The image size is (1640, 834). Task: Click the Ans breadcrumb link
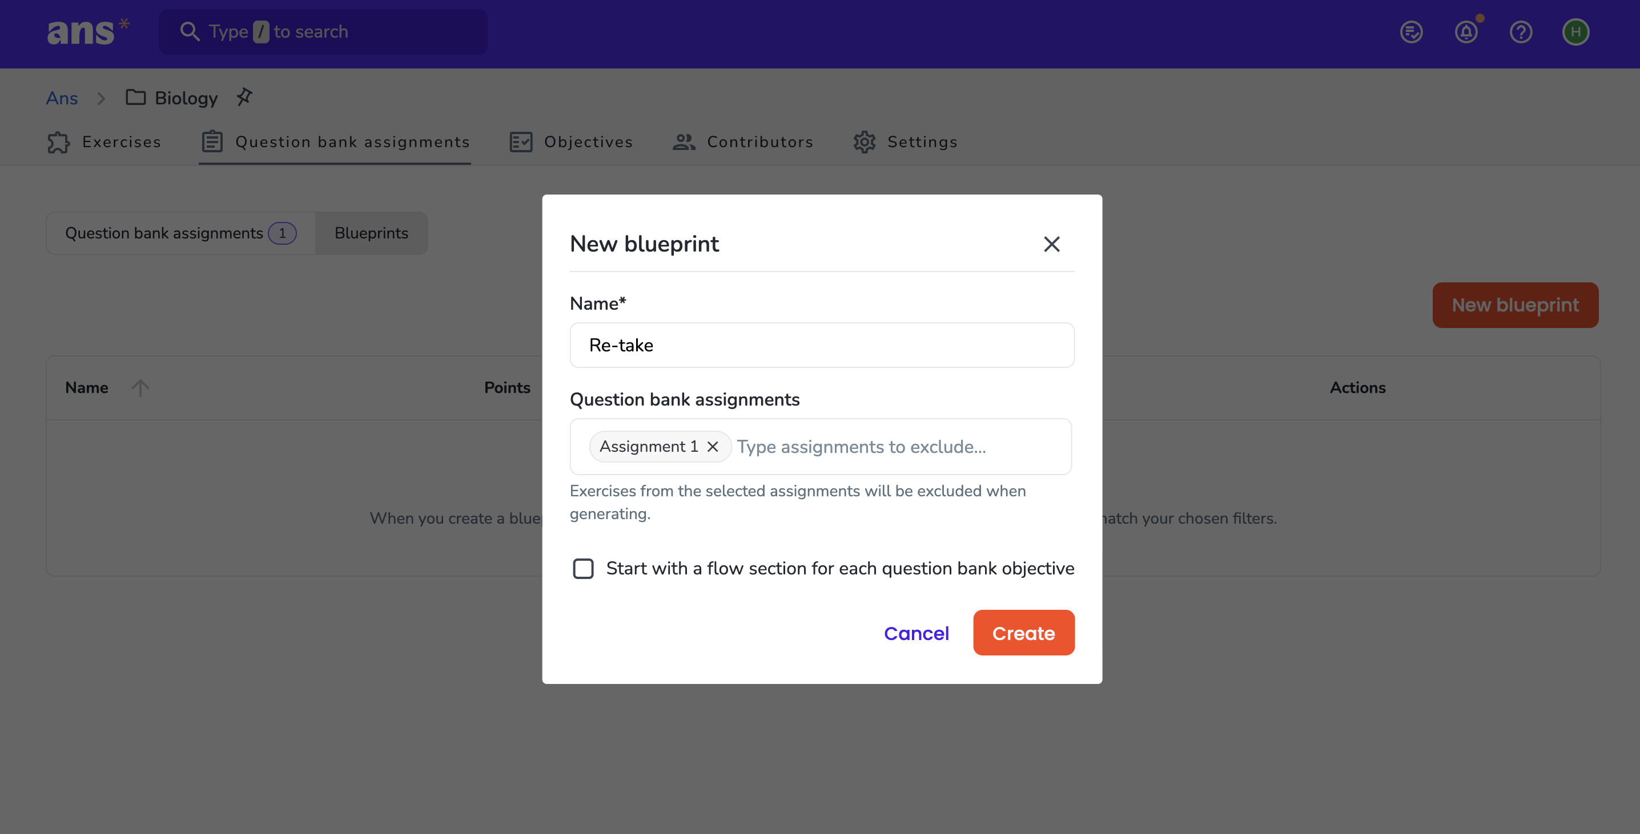coord(62,98)
